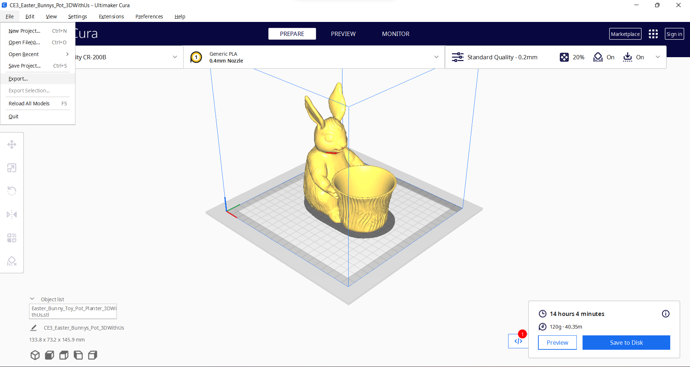Expand the Generic PLA material dropdown
The height and width of the screenshot is (367, 690).
click(436, 57)
